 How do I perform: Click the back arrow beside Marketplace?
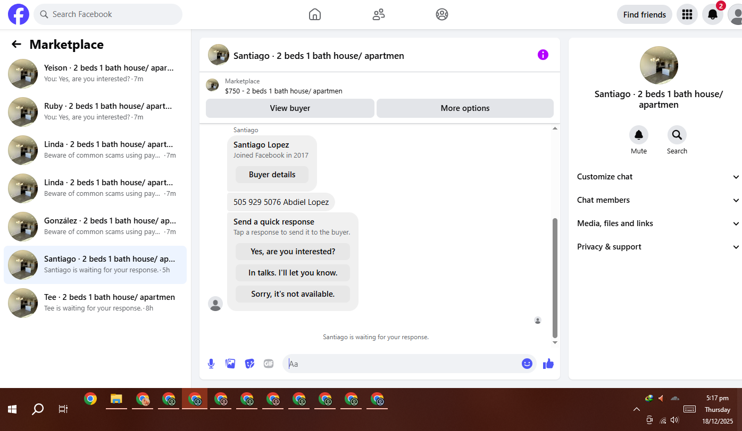pos(16,45)
